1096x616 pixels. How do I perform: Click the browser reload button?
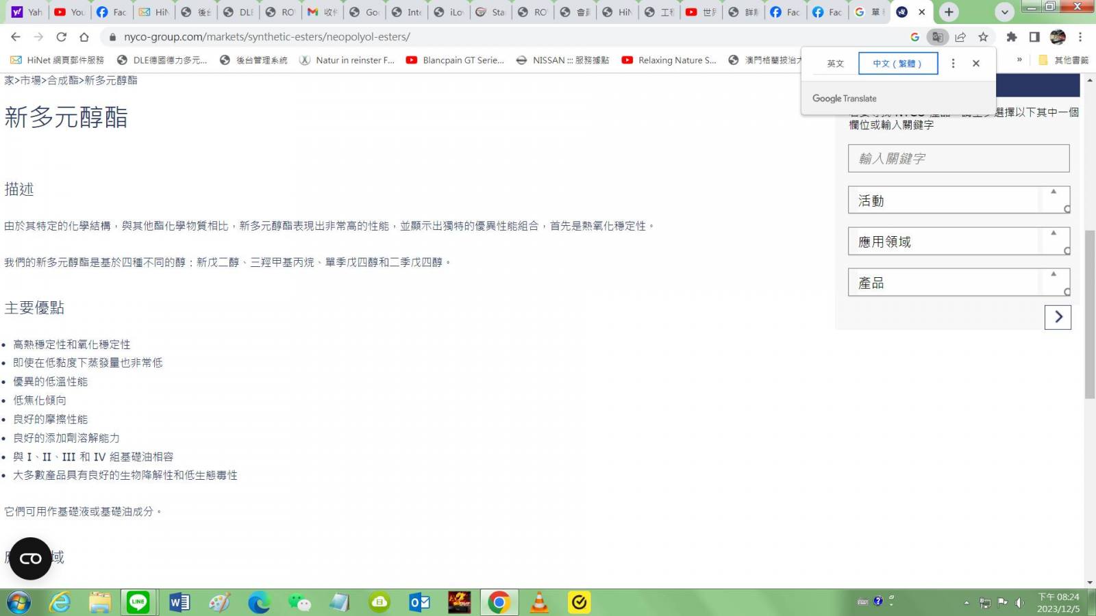pyautogui.click(x=61, y=37)
